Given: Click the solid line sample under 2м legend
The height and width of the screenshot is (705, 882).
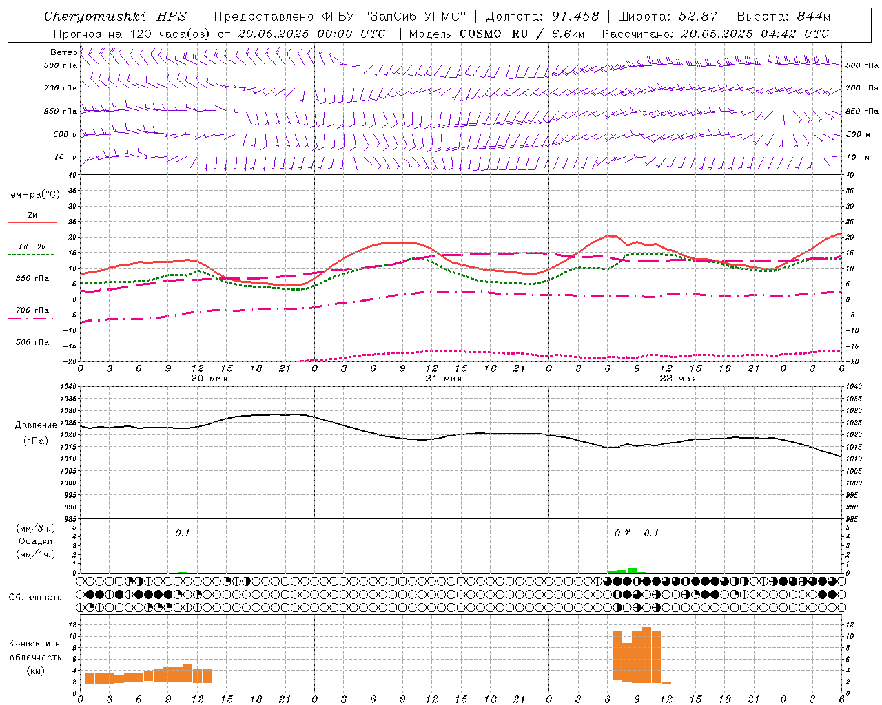Looking at the screenshot, I should (x=32, y=222).
